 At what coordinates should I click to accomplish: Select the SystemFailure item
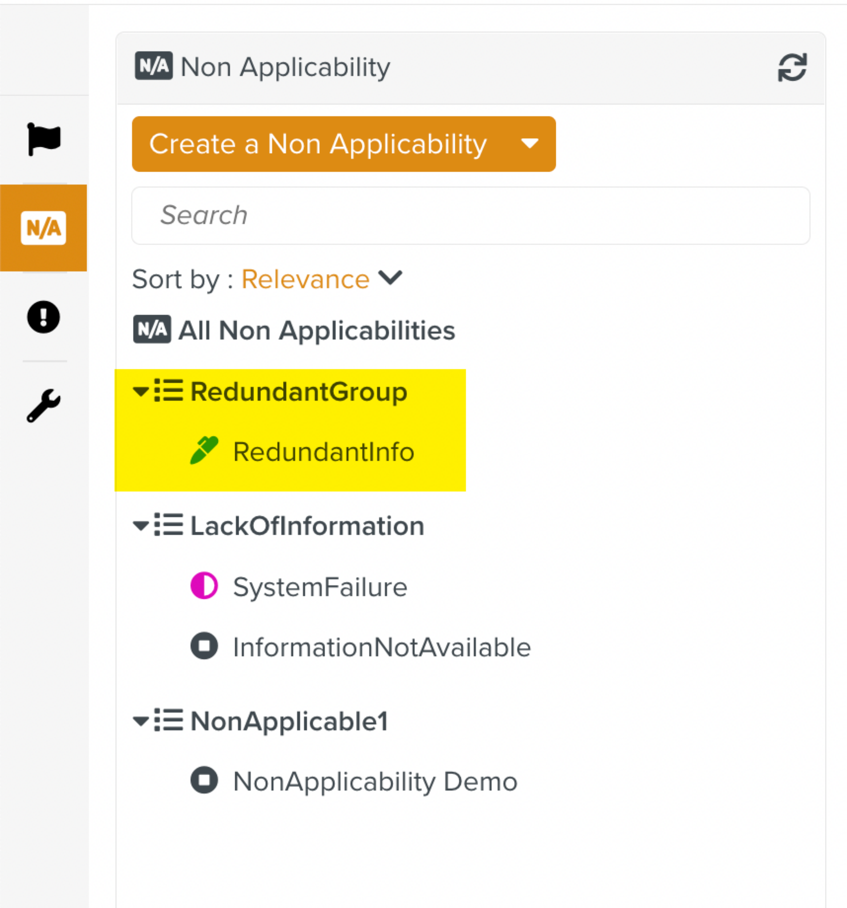tap(320, 587)
